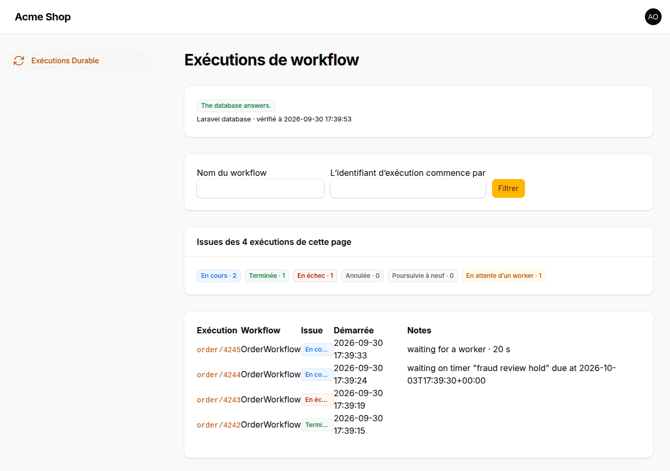
Task: Click the Issue column header
Action: [312, 331]
